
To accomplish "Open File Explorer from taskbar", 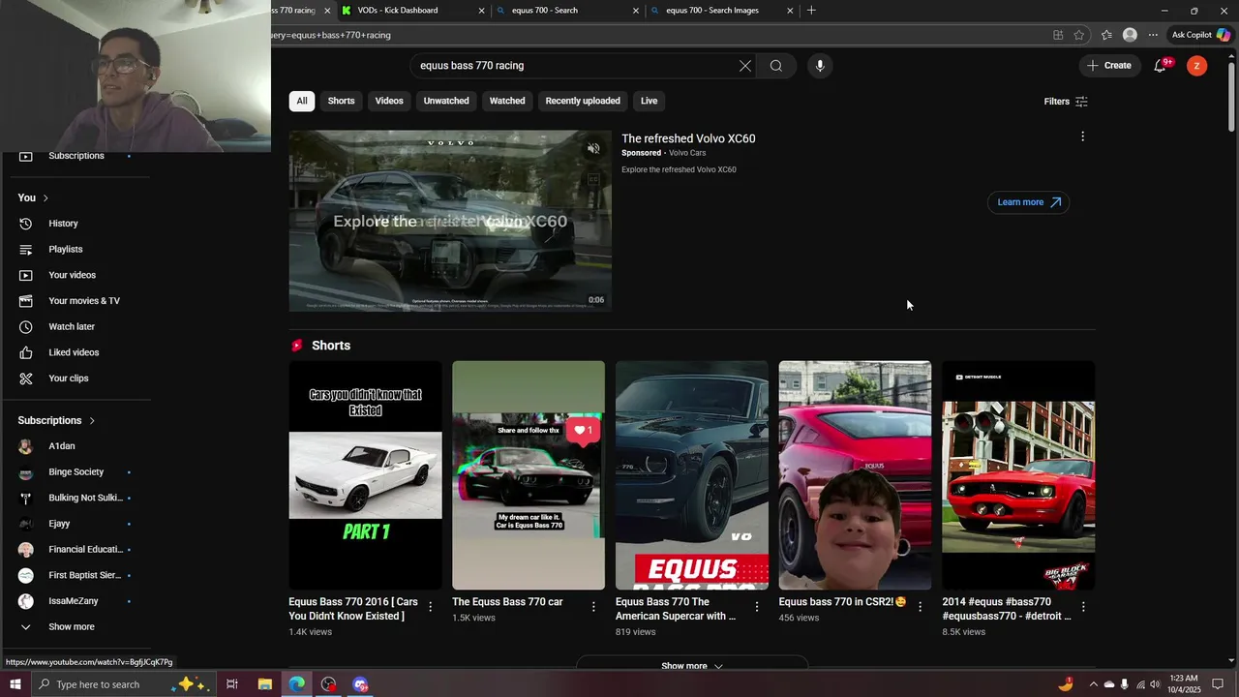I will 264,684.
